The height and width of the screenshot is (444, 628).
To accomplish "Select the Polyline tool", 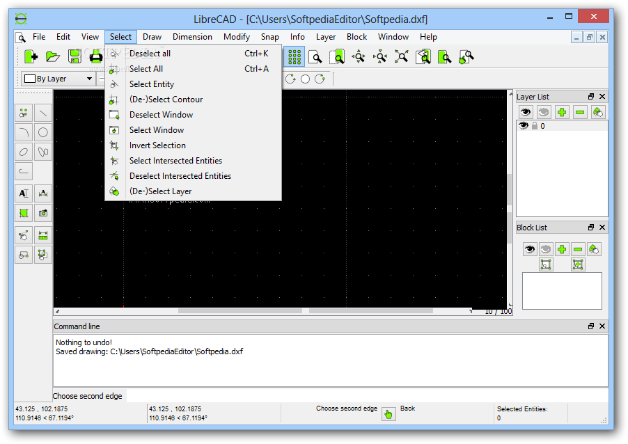I will [x=24, y=171].
